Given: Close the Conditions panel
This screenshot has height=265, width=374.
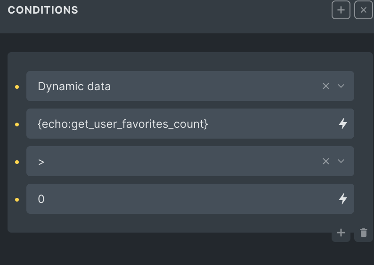Looking at the screenshot, I should coord(363,10).
